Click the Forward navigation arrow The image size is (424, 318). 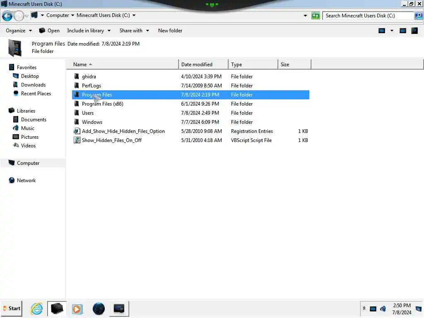(19, 16)
